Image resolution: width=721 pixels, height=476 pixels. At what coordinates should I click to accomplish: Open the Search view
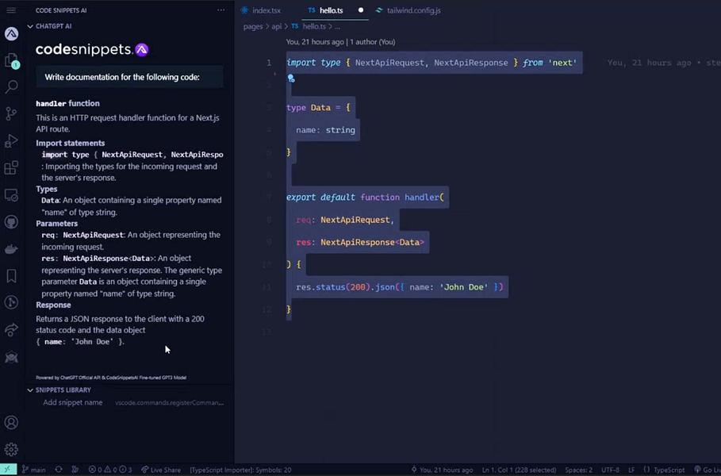click(x=11, y=86)
